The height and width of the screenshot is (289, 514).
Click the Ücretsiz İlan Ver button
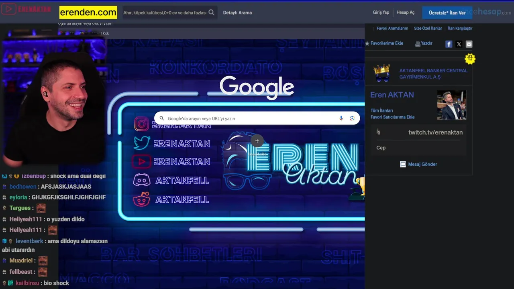point(447,13)
